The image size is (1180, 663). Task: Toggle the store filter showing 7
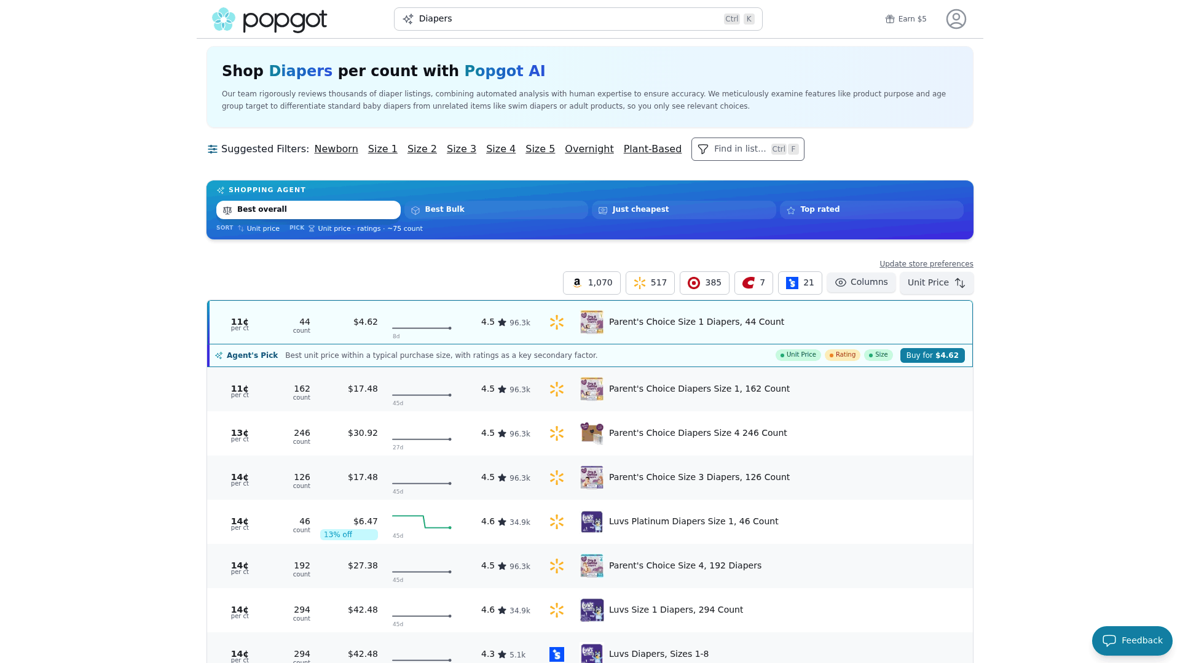coord(753,283)
